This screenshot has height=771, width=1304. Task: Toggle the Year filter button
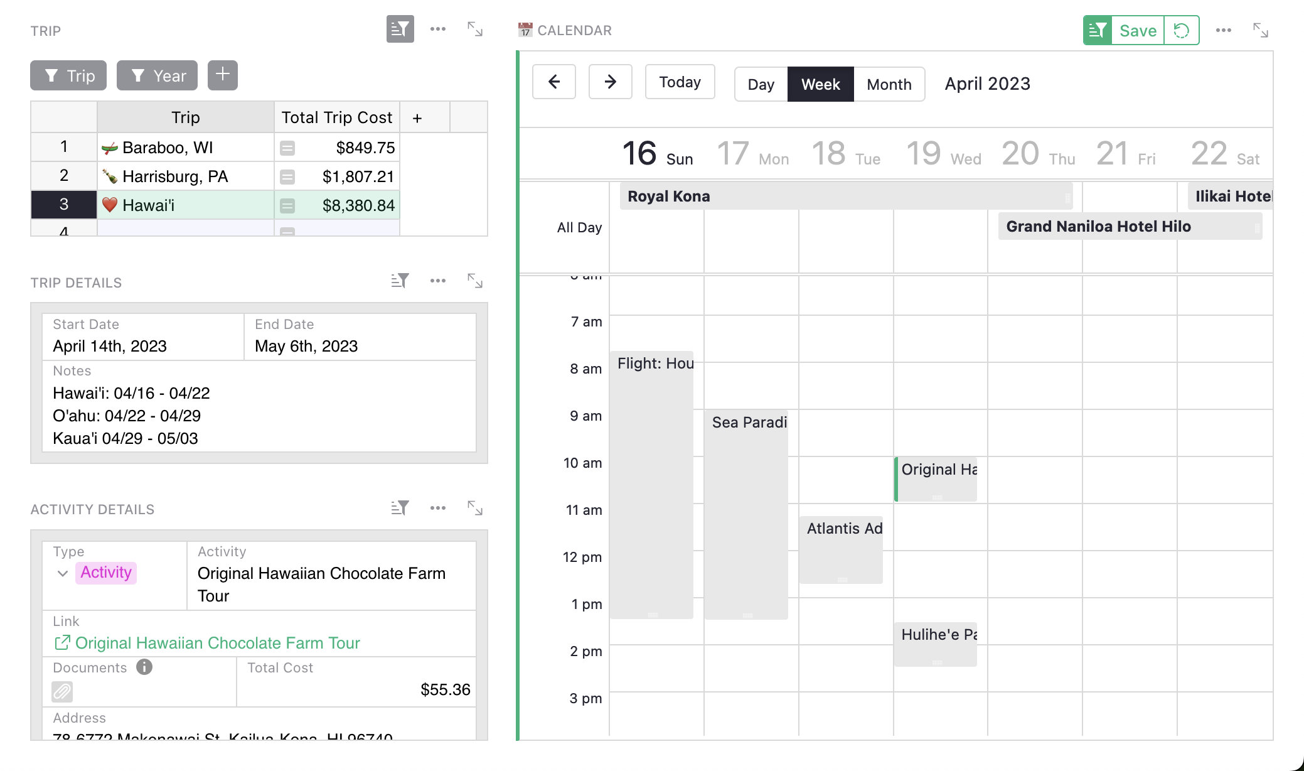coord(158,75)
